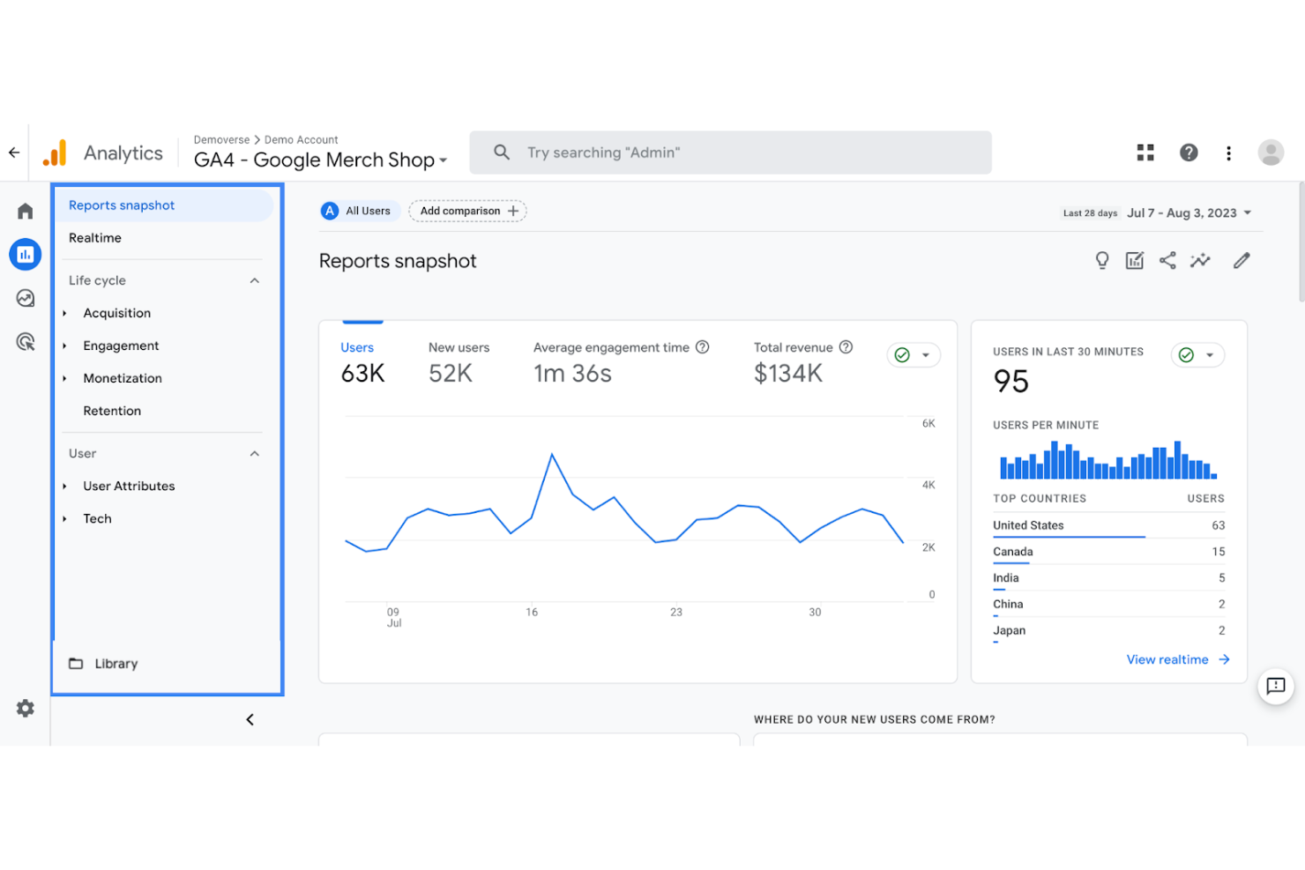This screenshot has height=870, width=1305.
Task: Open the data quality dropdown on users chart
Action: coord(913,354)
